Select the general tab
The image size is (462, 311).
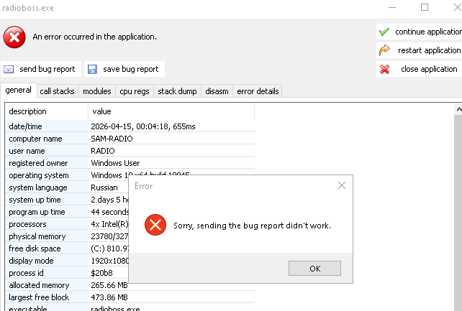click(x=18, y=90)
